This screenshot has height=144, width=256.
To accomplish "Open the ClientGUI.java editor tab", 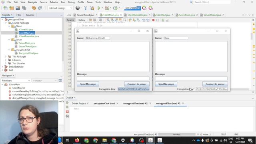I will (x=163, y=15).
